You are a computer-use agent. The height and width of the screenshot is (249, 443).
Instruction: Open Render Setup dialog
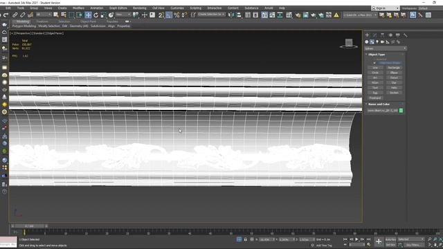point(298,15)
